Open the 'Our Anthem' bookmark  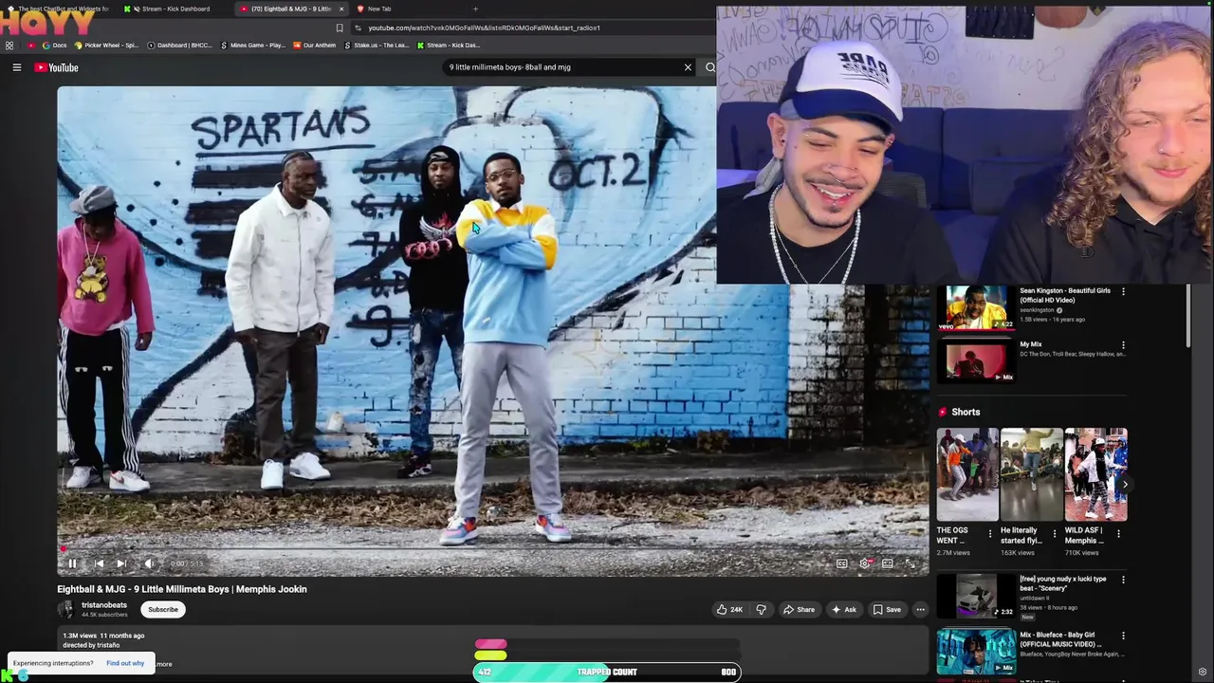point(315,46)
